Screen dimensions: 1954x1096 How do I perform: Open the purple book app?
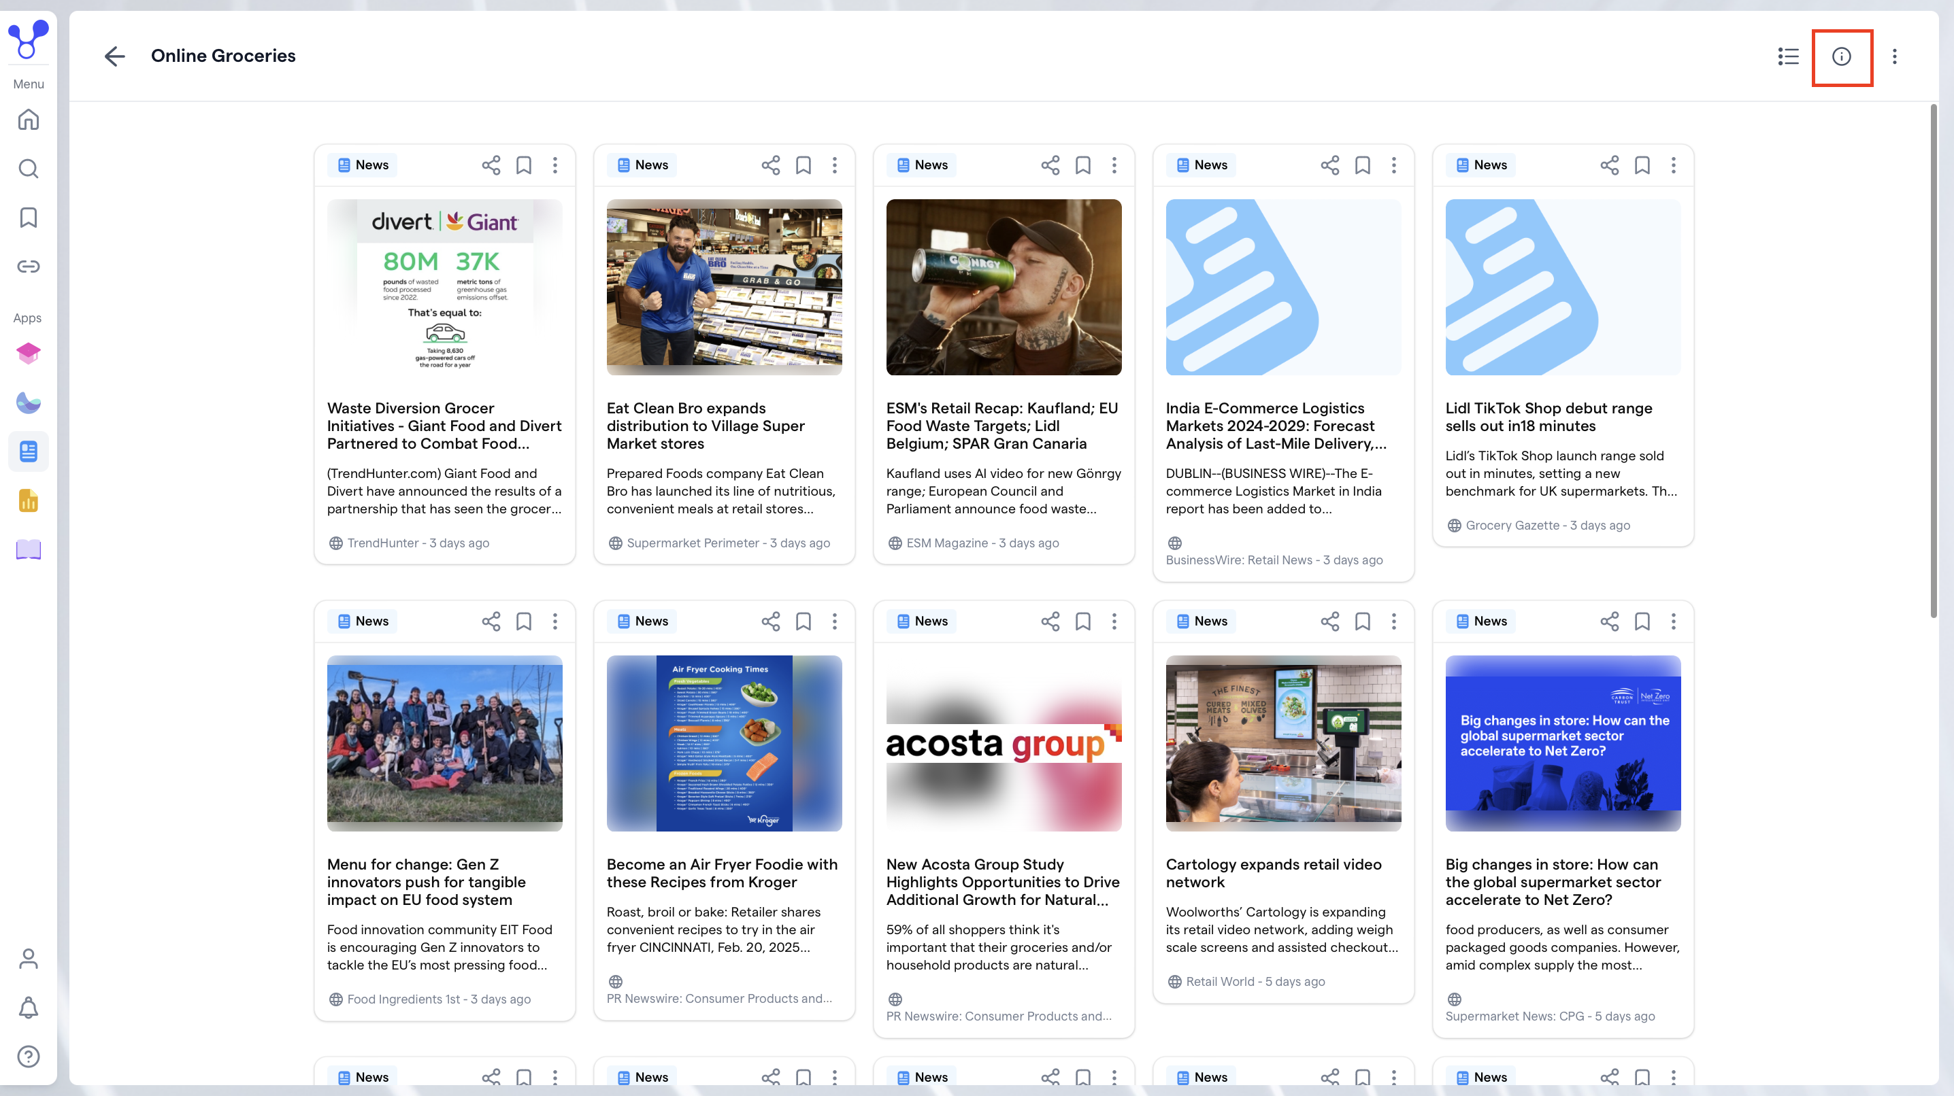(28, 549)
